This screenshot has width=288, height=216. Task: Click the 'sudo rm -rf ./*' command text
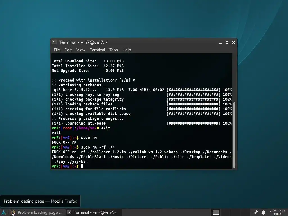[x=98, y=147]
